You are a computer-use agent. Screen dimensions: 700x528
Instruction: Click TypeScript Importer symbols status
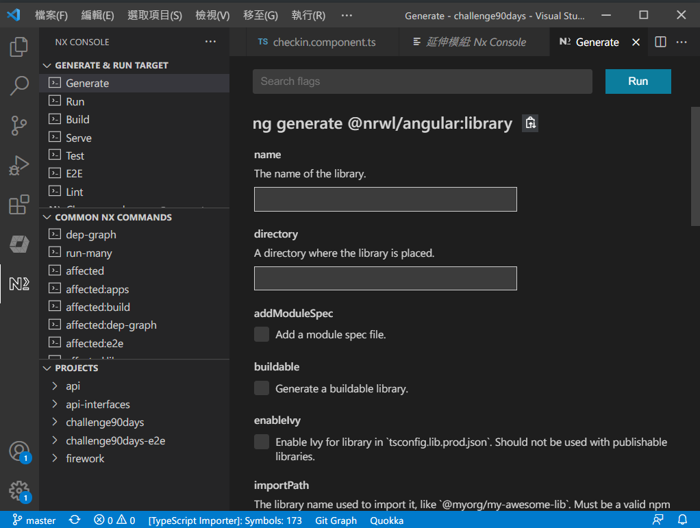[225, 520]
